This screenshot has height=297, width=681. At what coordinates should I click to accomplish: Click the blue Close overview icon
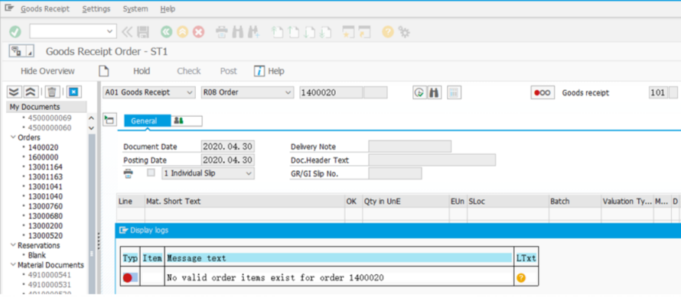point(73,92)
